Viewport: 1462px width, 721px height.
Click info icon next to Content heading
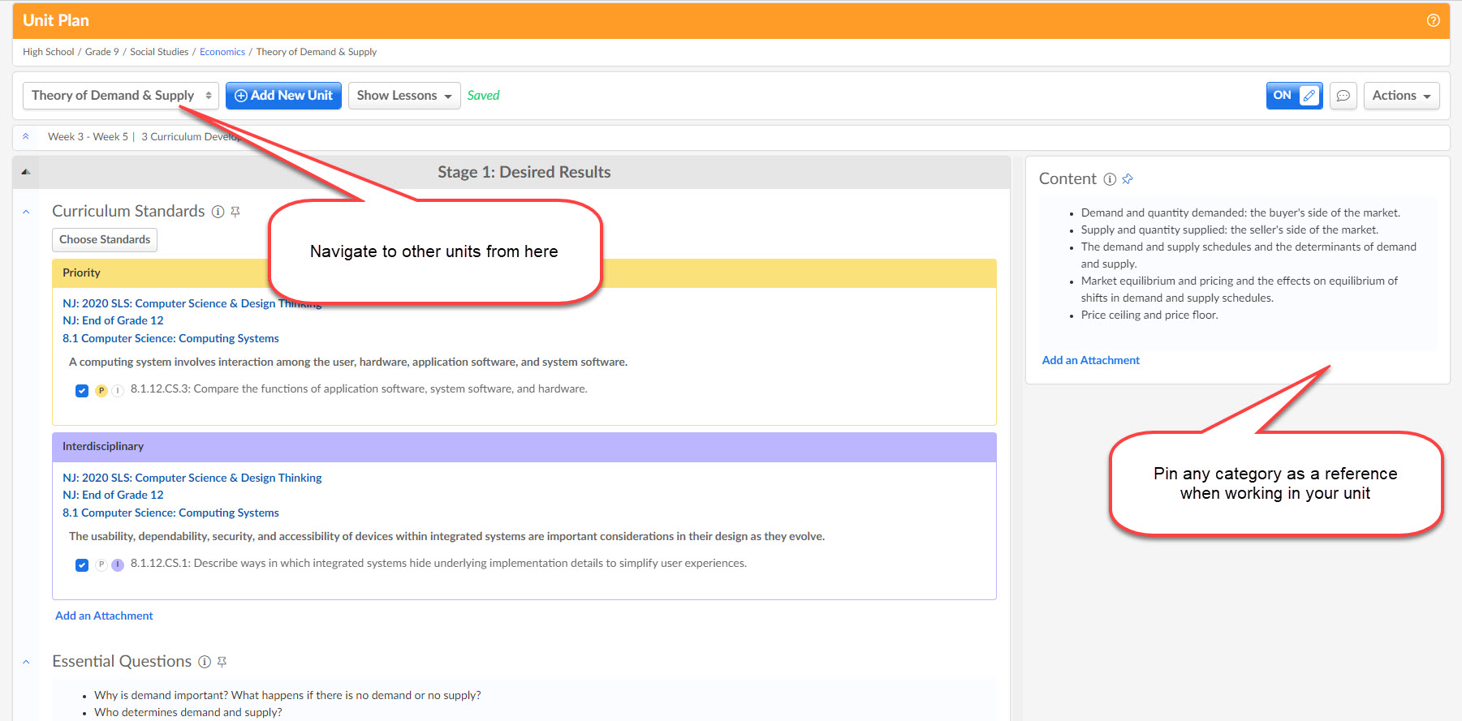(1110, 179)
